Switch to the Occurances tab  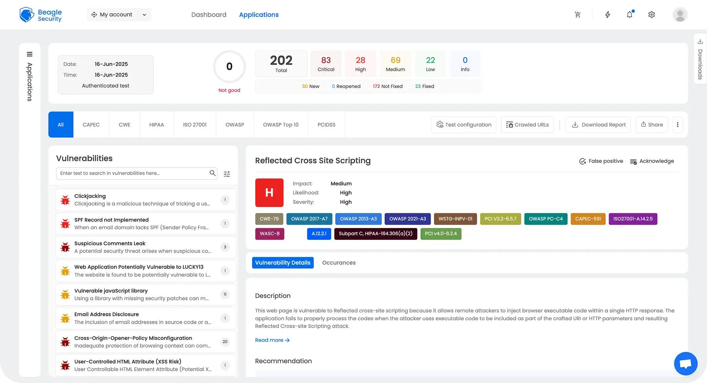pos(339,263)
